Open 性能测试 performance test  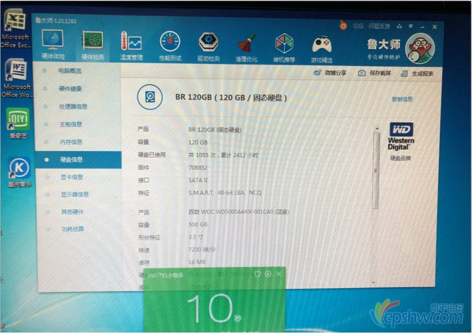[x=170, y=46]
